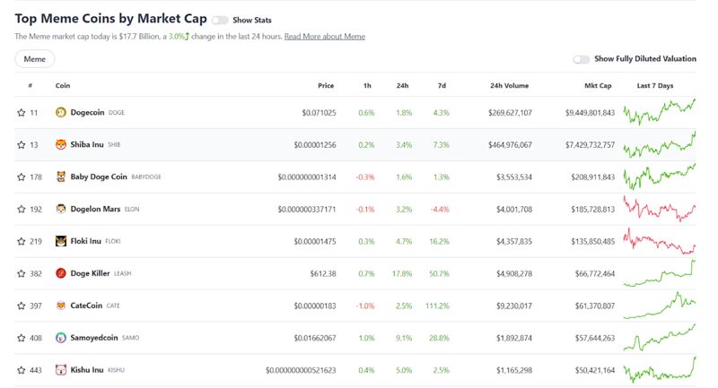
Task: Star the CateCoin row
Action: click(21, 306)
